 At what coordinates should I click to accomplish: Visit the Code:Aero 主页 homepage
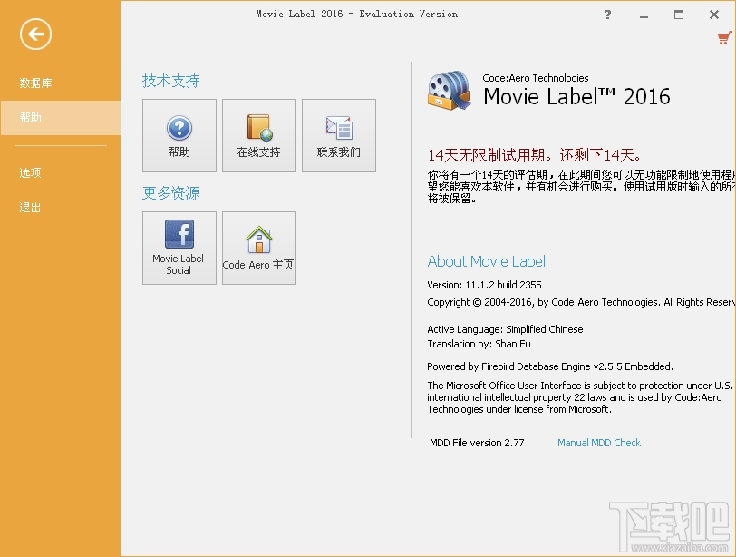click(258, 247)
